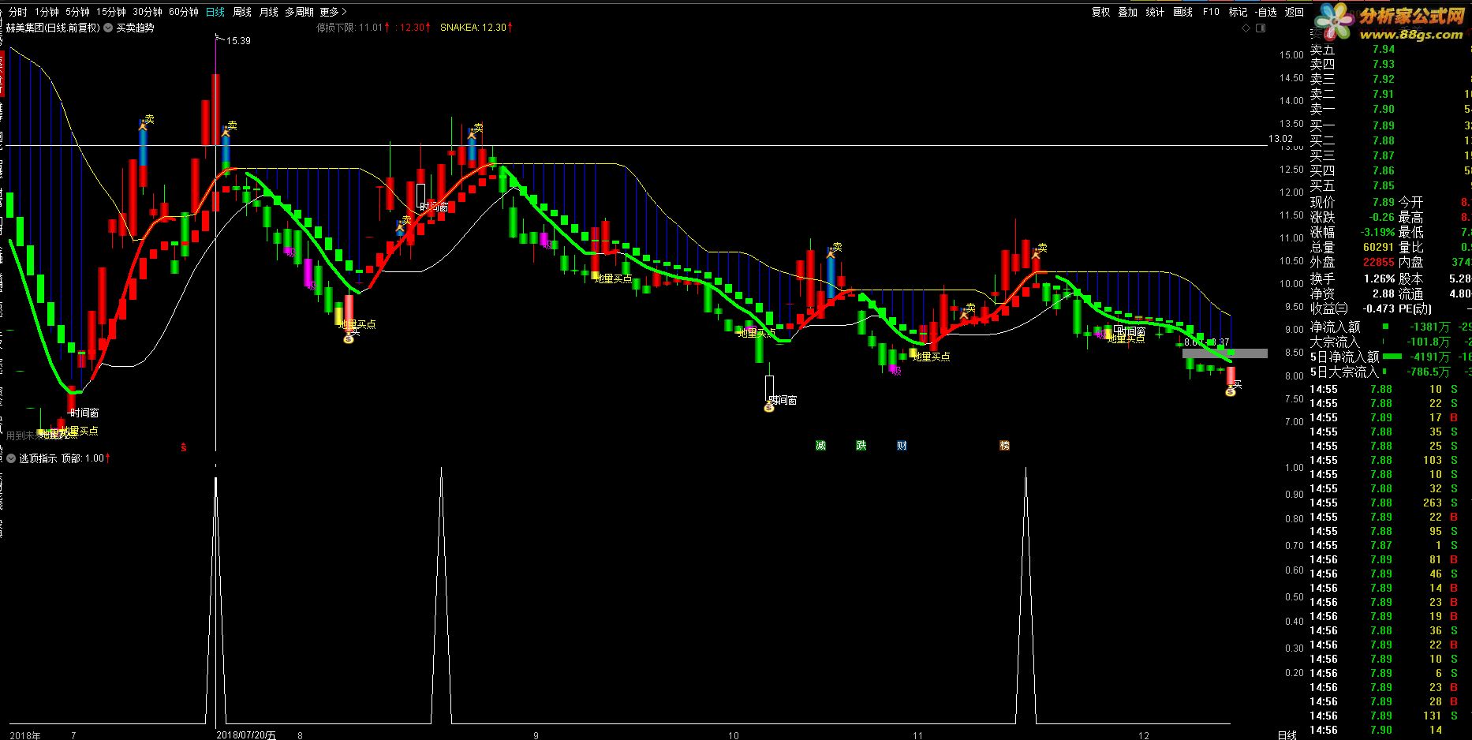Click the 13.02 crosshair price label
This screenshot has height=740, width=1472.
[x=1280, y=139]
